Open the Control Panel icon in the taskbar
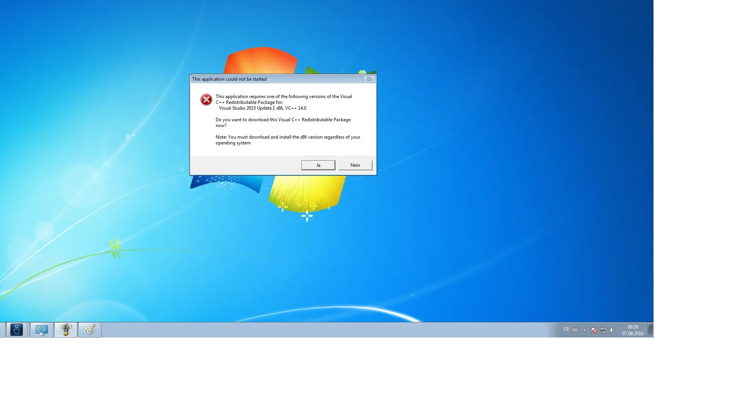The image size is (742, 417). [41, 330]
